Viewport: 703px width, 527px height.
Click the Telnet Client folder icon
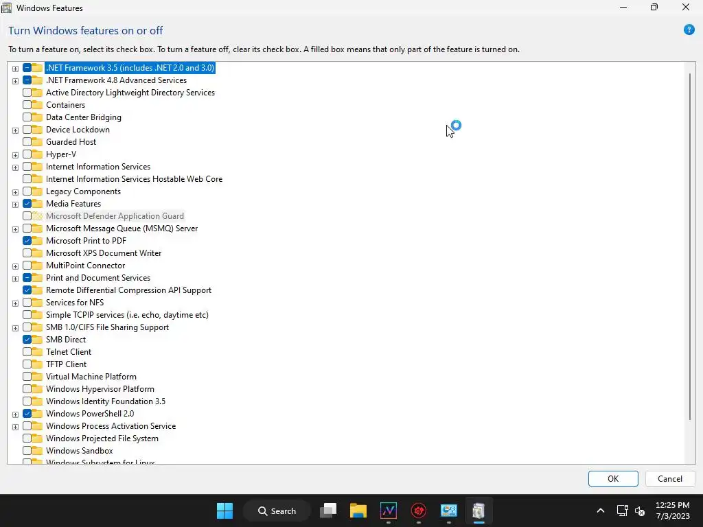pos(37,352)
